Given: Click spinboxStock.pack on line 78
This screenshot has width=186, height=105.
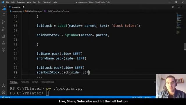Looking at the screenshot, I should [x=53, y=72].
